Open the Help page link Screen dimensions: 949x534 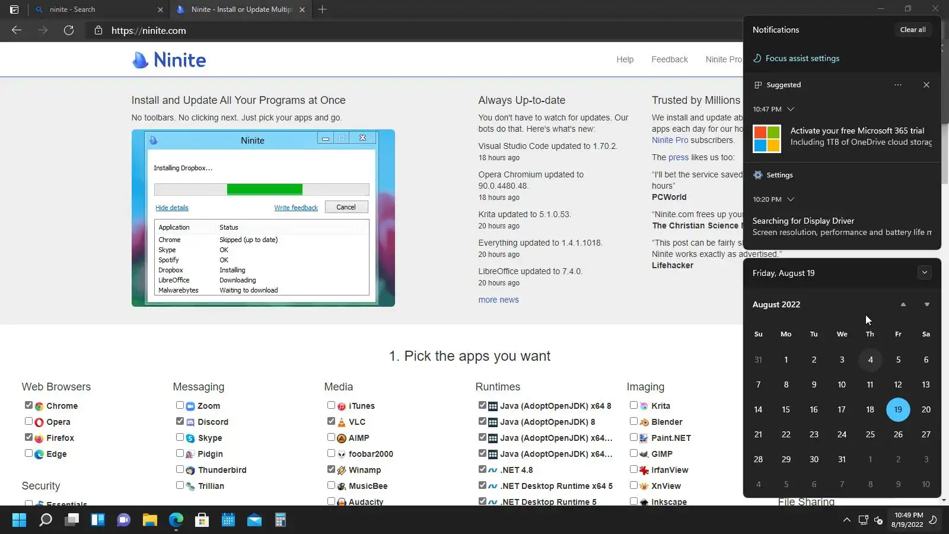click(x=625, y=59)
